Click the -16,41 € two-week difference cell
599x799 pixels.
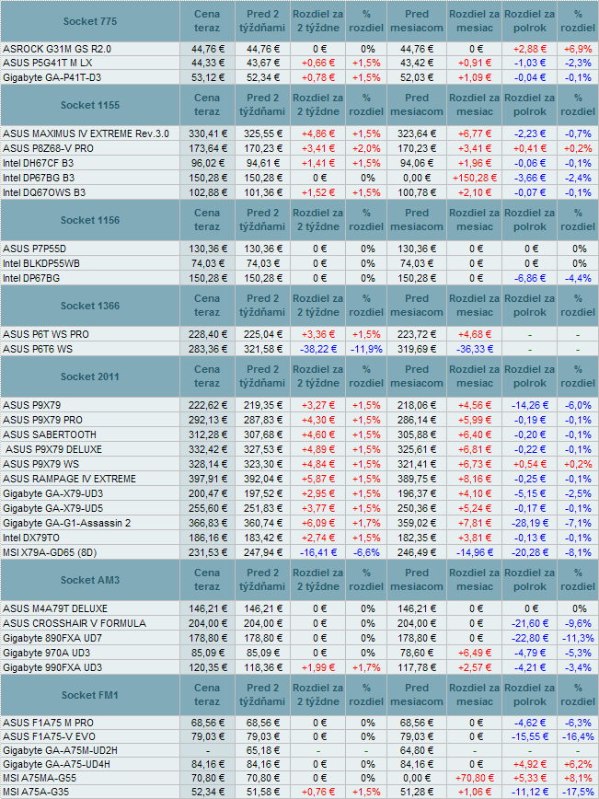pos(317,553)
